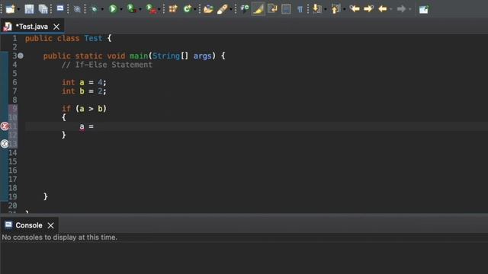This screenshot has height=274, width=488.
Task: Click 'No consoles to display' message
Action: coord(59,237)
